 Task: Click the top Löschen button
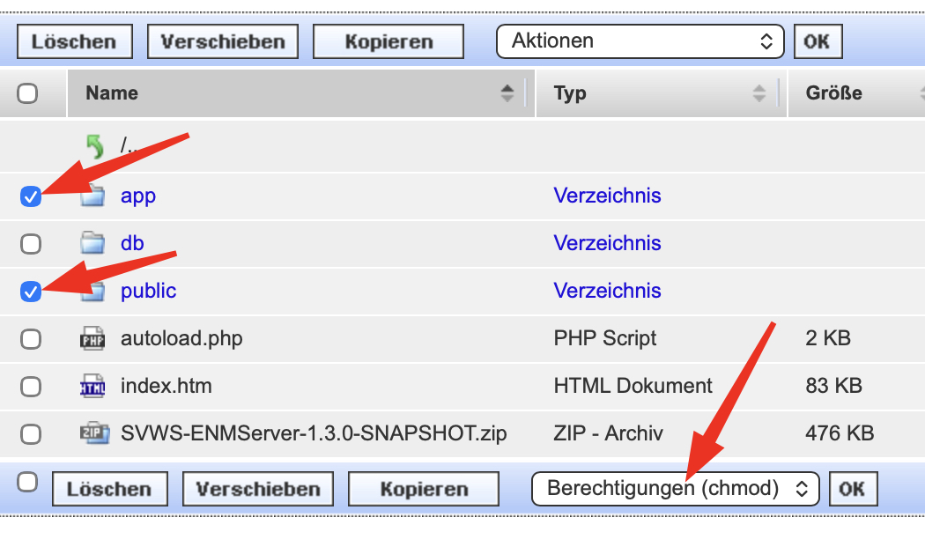74,41
